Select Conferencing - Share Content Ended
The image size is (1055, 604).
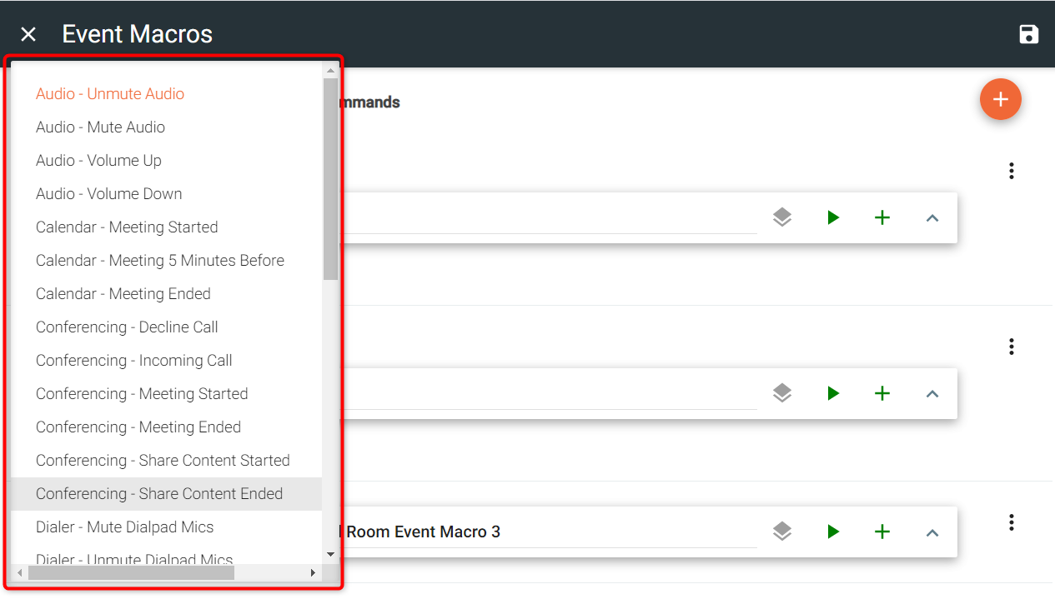coord(167,494)
